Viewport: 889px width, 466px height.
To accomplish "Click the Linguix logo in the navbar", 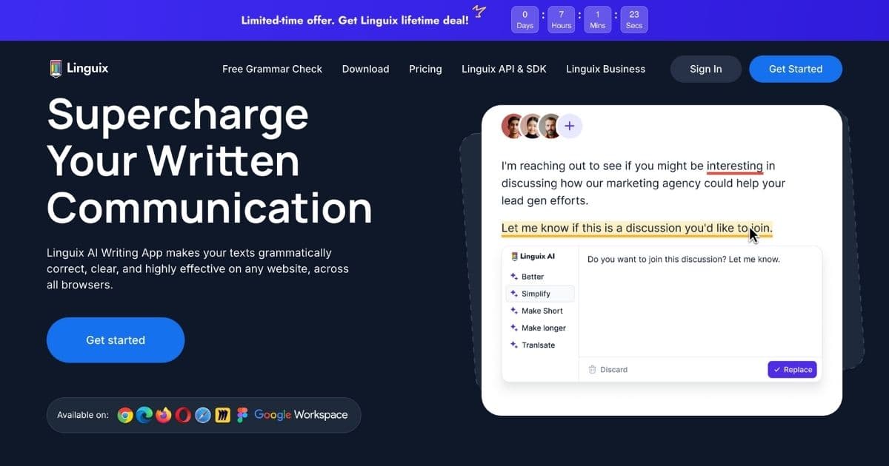I will (x=79, y=68).
